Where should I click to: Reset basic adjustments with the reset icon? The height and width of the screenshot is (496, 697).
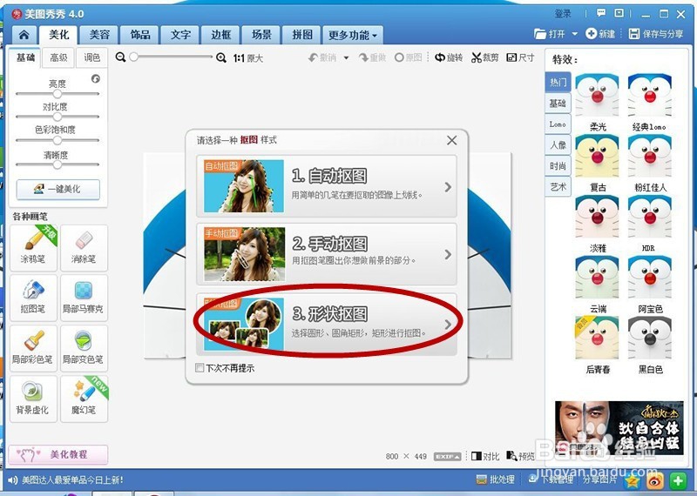click(96, 78)
